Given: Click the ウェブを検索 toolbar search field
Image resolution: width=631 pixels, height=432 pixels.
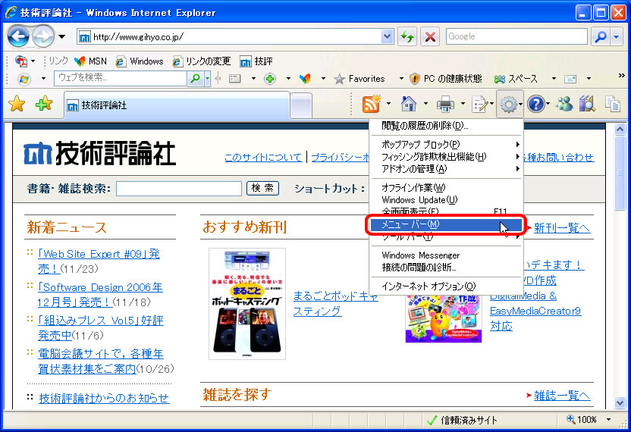Looking at the screenshot, I should (x=121, y=78).
